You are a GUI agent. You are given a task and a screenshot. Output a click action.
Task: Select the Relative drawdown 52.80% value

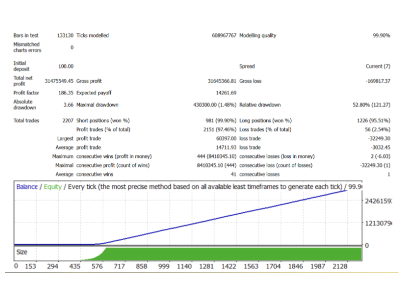click(x=371, y=105)
